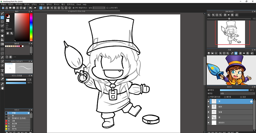The height and width of the screenshot is (133, 256).
Task: Open the 편집 Edit menu
Action: pyautogui.click(x=11, y=5)
